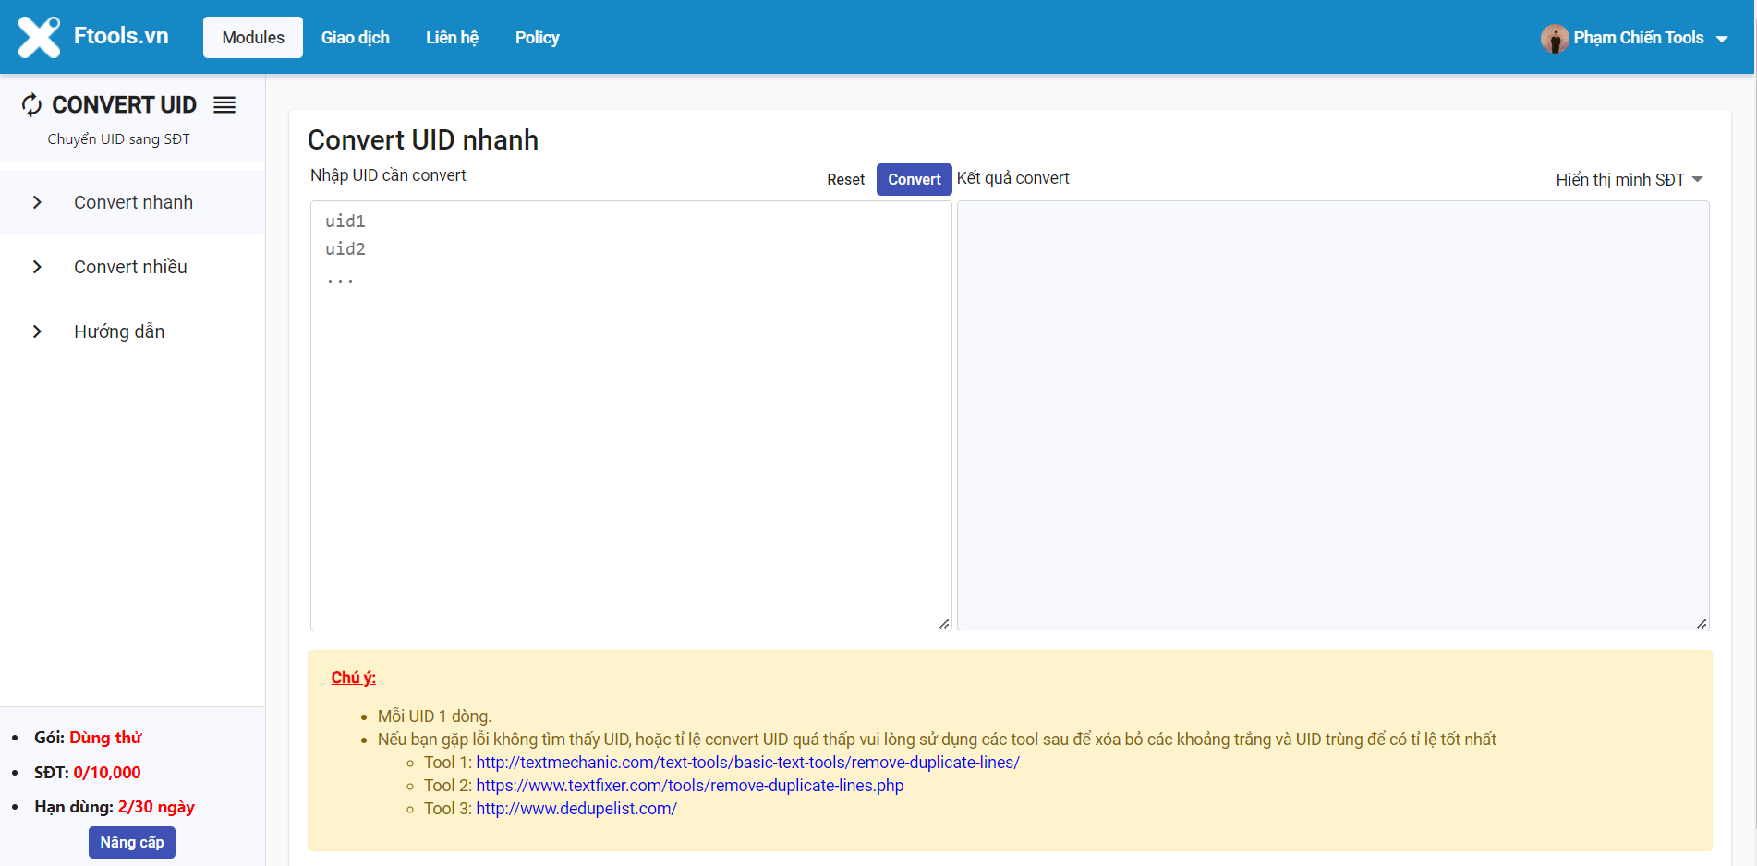Screen dimensions: 1757x866
Task: Open the textmechanic.com Tool 1 link
Action: point(747,763)
